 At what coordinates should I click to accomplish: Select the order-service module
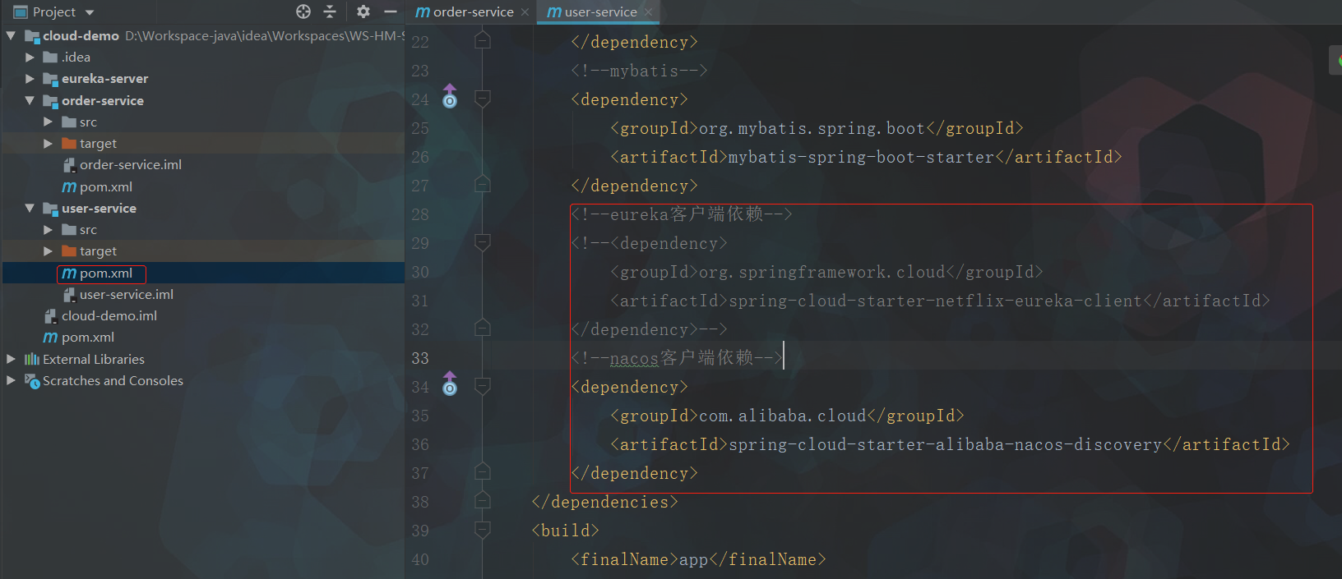click(x=102, y=100)
